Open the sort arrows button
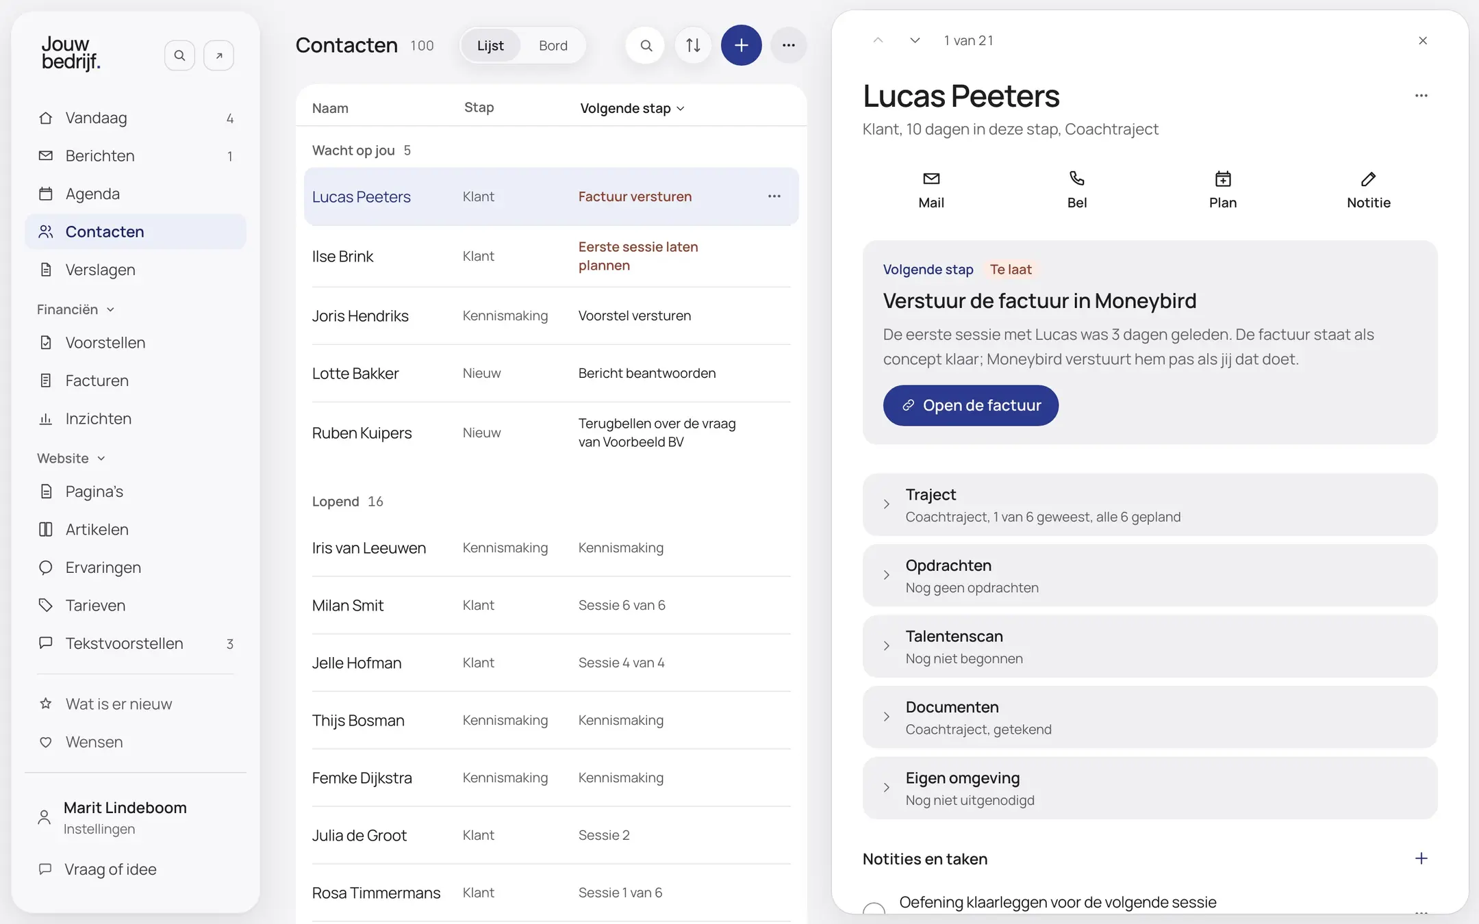 (693, 45)
